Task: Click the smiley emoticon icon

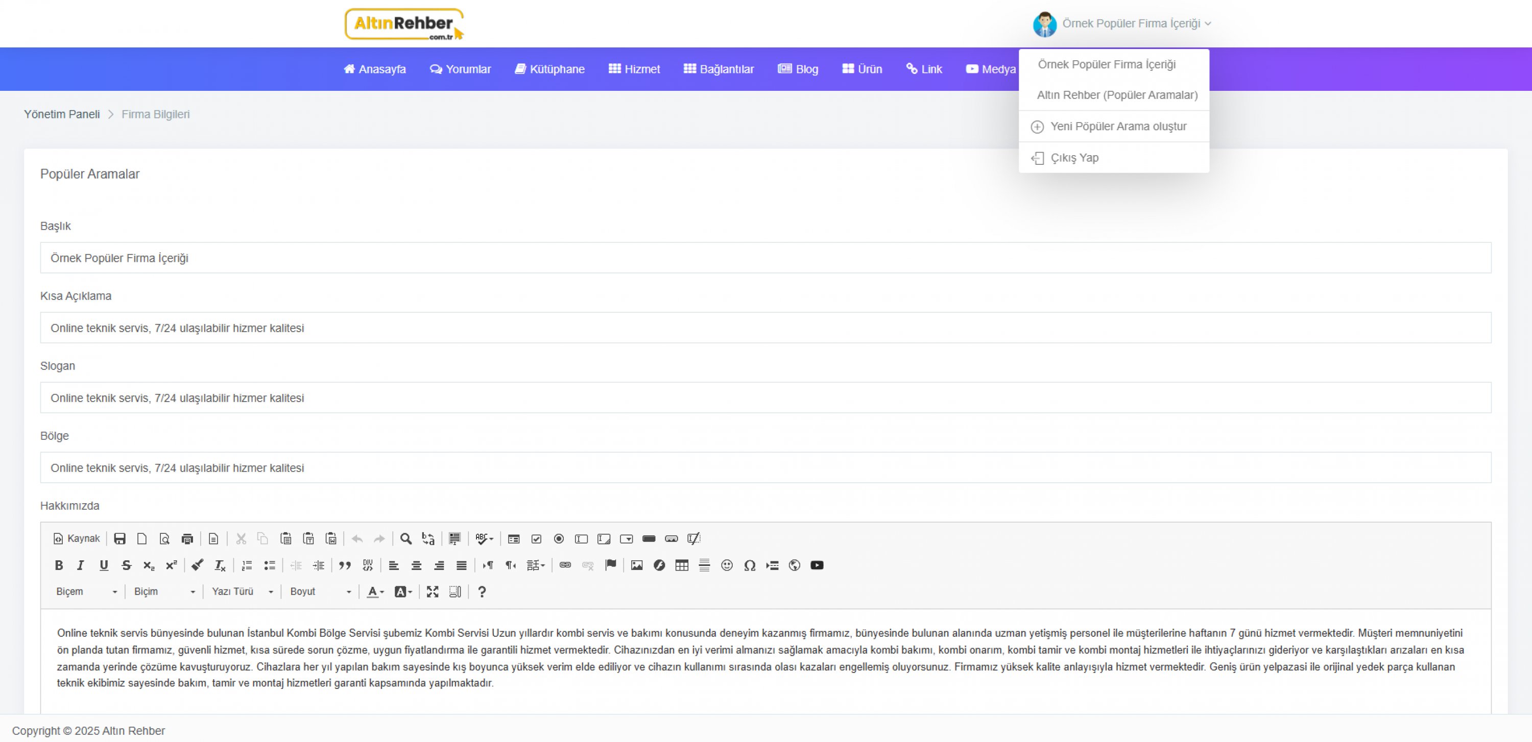Action: coord(726,565)
